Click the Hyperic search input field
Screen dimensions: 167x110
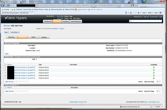coord(145,21)
